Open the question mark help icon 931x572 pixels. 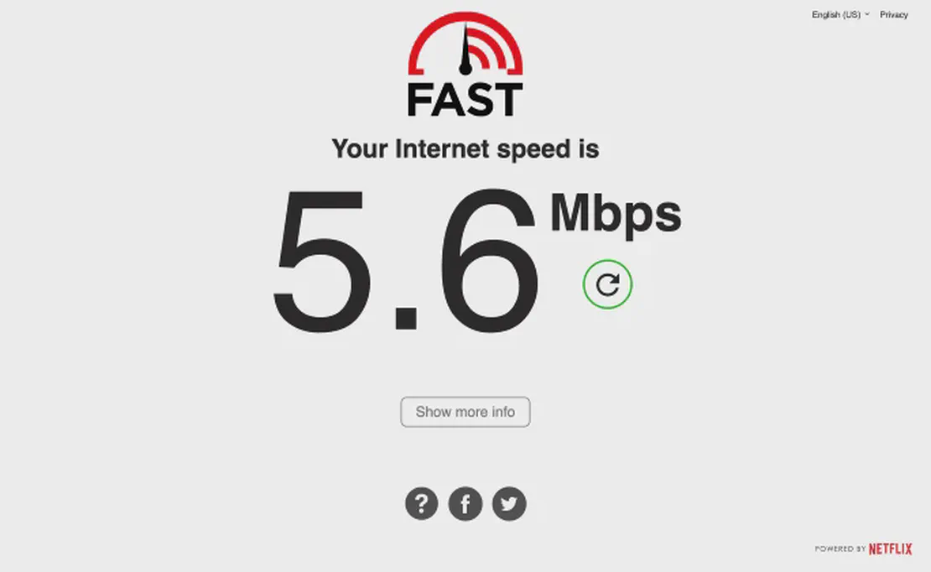pos(422,504)
